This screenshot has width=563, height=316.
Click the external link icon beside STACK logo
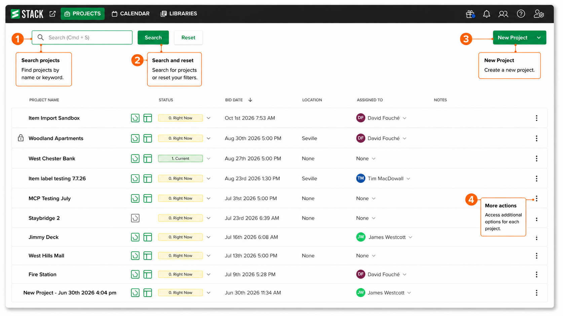(52, 14)
